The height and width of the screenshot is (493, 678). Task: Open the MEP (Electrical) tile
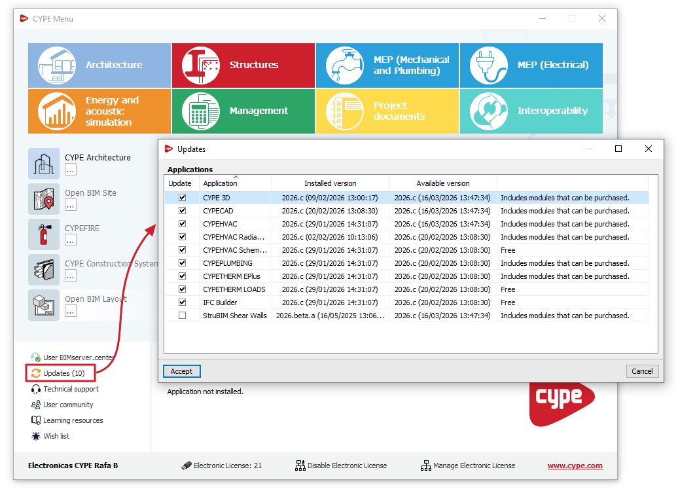(x=531, y=65)
